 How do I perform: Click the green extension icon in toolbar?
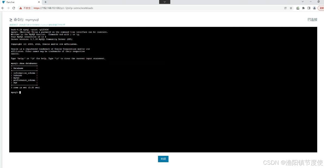click(x=298, y=8)
